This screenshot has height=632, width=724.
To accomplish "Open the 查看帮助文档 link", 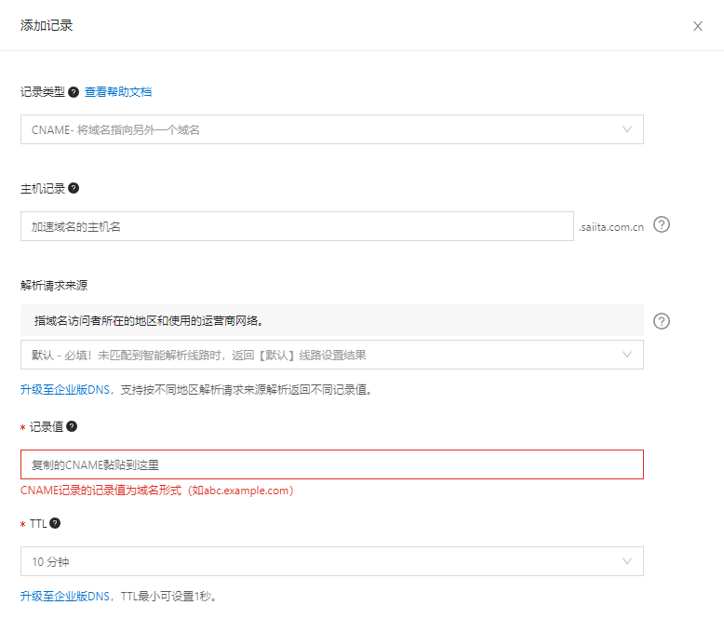I will (x=118, y=92).
